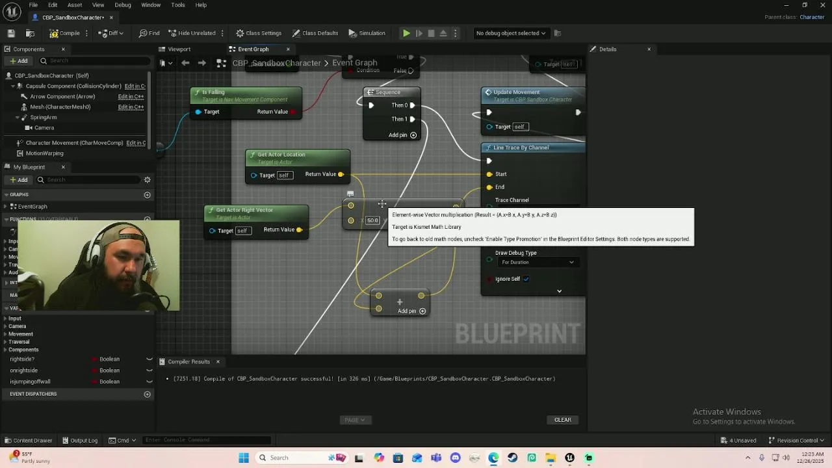Expand Line Trace By Channel advanced pins

[559, 291]
